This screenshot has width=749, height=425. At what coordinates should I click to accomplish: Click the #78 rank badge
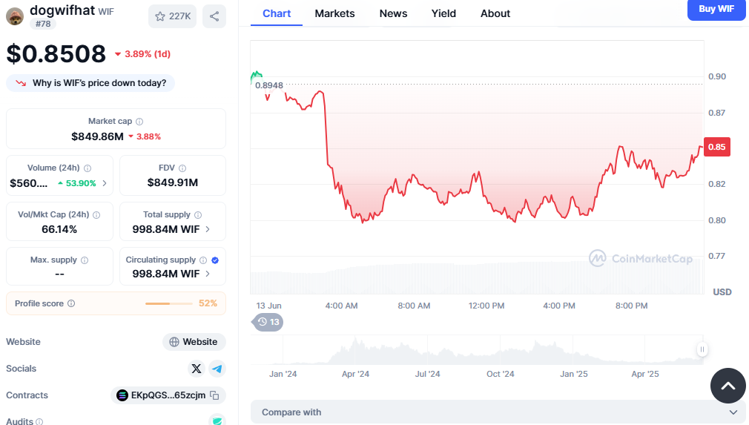pyautogui.click(x=43, y=24)
